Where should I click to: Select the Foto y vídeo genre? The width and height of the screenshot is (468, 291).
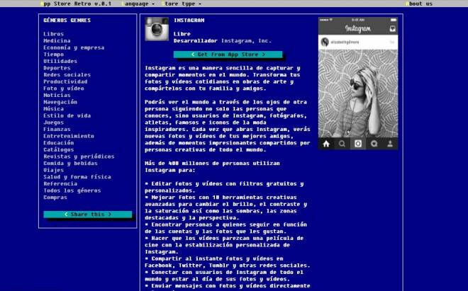(64, 89)
